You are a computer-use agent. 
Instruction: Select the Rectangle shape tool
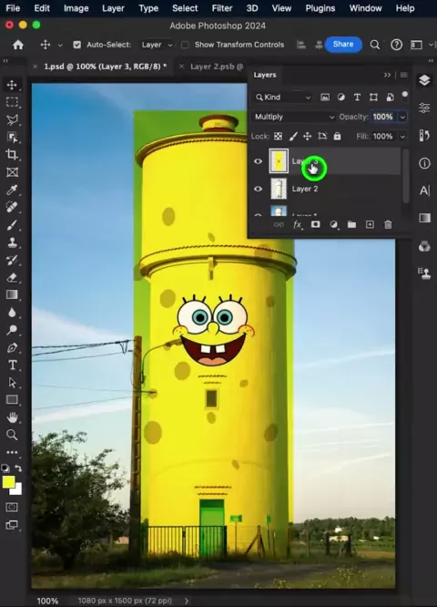tap(12, 399)
